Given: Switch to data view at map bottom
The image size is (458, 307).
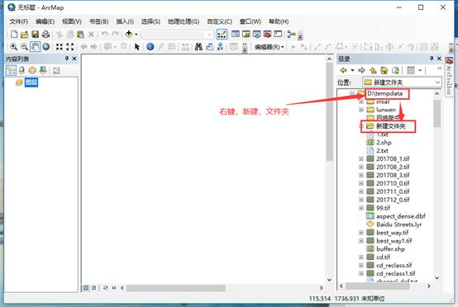Looking at the screenshot, I should click(86, 288).
